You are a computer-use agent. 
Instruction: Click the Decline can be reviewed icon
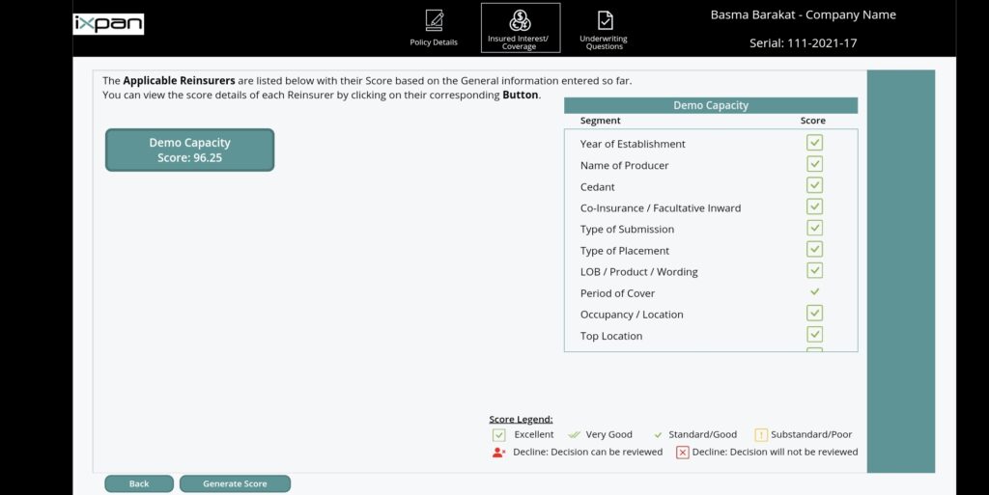click(499, 452)
